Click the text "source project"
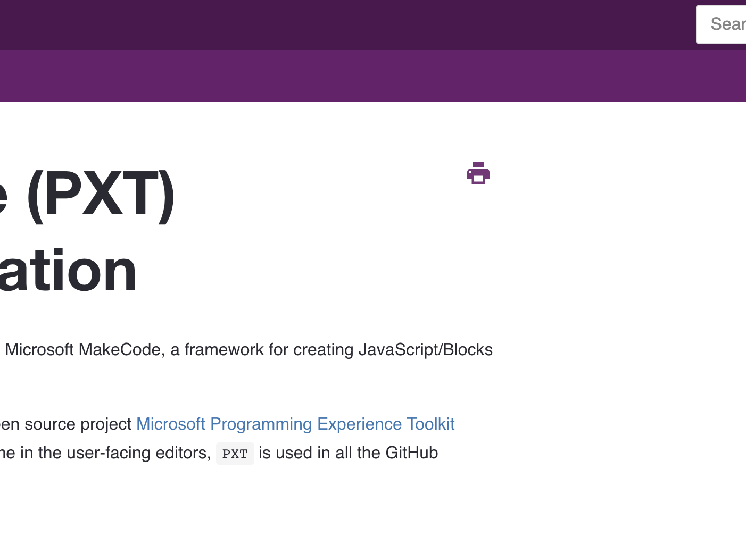The width and height of the screenshot is (746, 536). 78,424
